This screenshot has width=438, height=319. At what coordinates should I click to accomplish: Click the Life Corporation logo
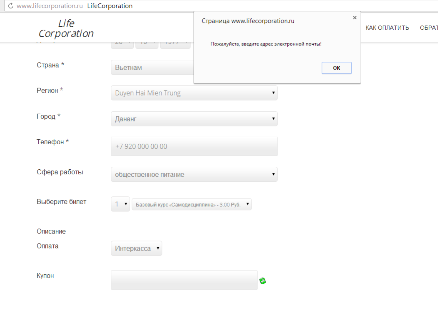(x=66, y=28)
